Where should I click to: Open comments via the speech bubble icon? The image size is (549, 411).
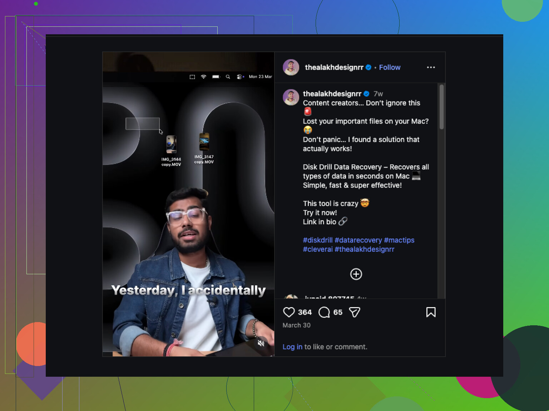pos(324,312)
